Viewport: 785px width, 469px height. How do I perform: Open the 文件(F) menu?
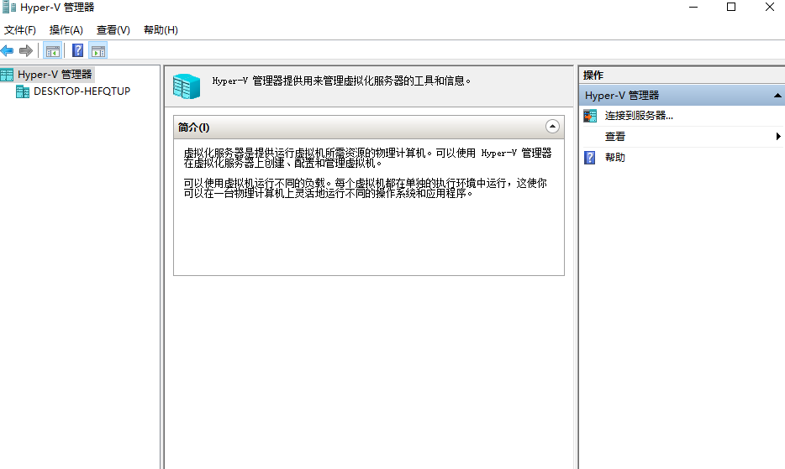(x=20, y=30)
